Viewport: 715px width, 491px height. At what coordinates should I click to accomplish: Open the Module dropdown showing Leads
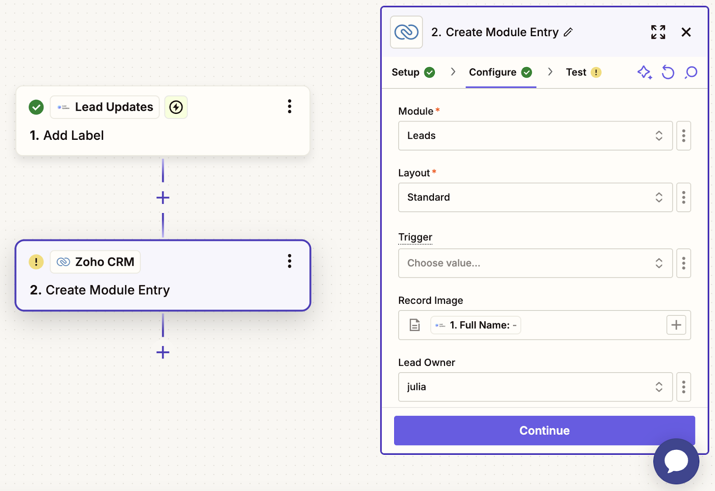click(x=535, y=136)
